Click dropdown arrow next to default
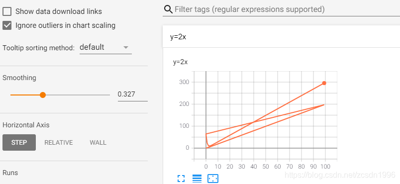Image resolution: width=400 pixels, height=184 pixels. click(125, 47)
